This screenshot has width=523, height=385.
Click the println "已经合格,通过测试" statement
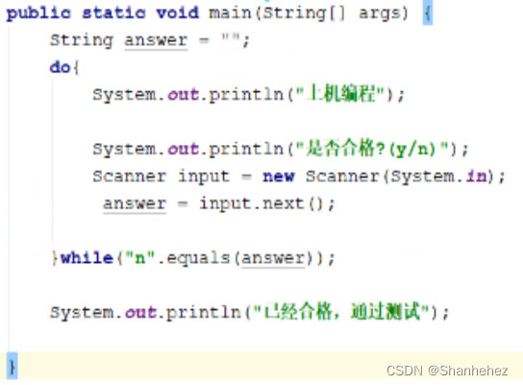click(x=250, y=312)
